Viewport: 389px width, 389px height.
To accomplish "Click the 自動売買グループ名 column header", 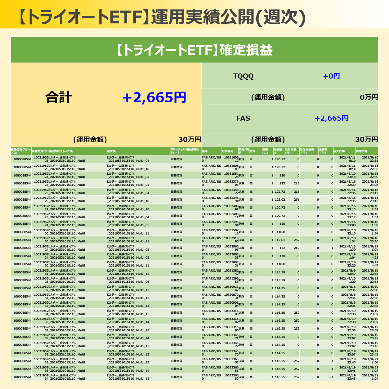I will point(61,151).
